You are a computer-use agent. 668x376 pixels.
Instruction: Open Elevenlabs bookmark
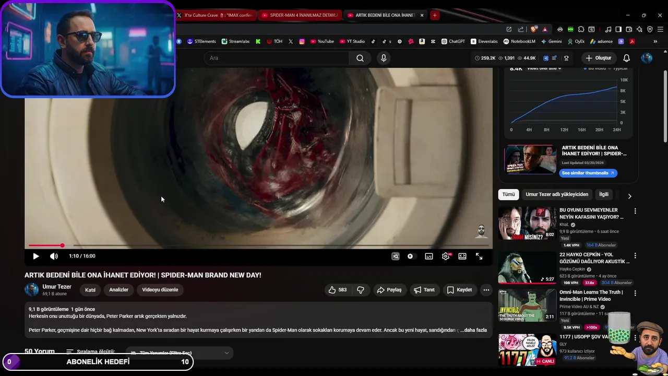pos(484,41)
